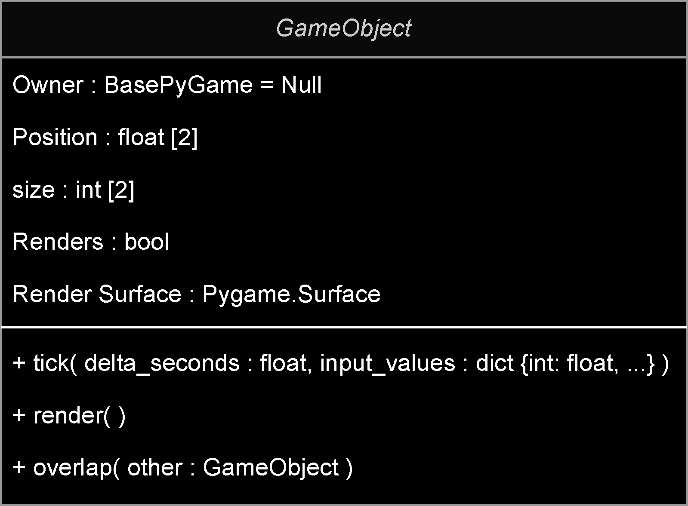Screen dimensions: 688x506
Task: Select the delta_seconds parameter
Action: click(x=162, y=363)
